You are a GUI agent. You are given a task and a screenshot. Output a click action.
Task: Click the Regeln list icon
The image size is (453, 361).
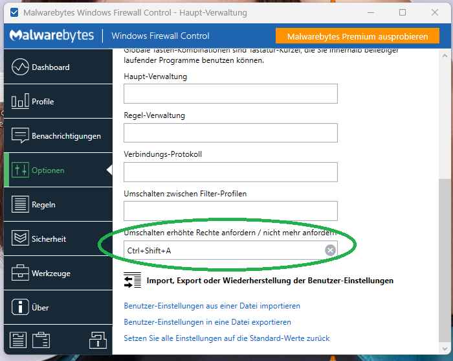coord(20,204)
